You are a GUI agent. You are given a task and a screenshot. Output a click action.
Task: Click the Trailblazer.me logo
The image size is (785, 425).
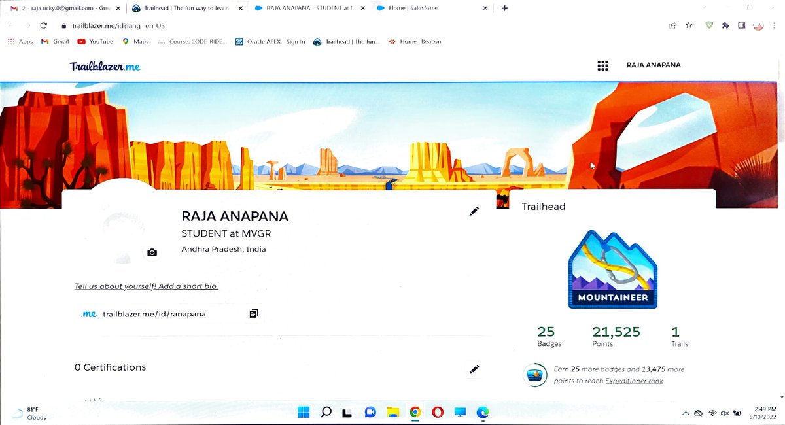105,66
